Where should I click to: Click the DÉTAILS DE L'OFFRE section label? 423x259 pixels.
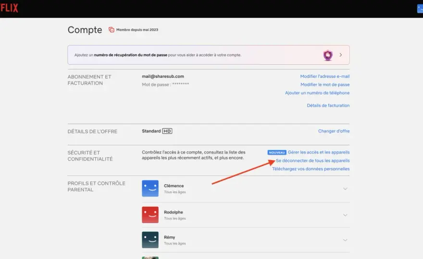coord(92,131)
